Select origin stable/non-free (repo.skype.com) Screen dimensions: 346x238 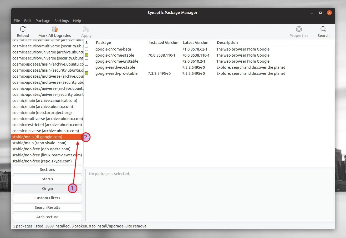coord(47,161)
